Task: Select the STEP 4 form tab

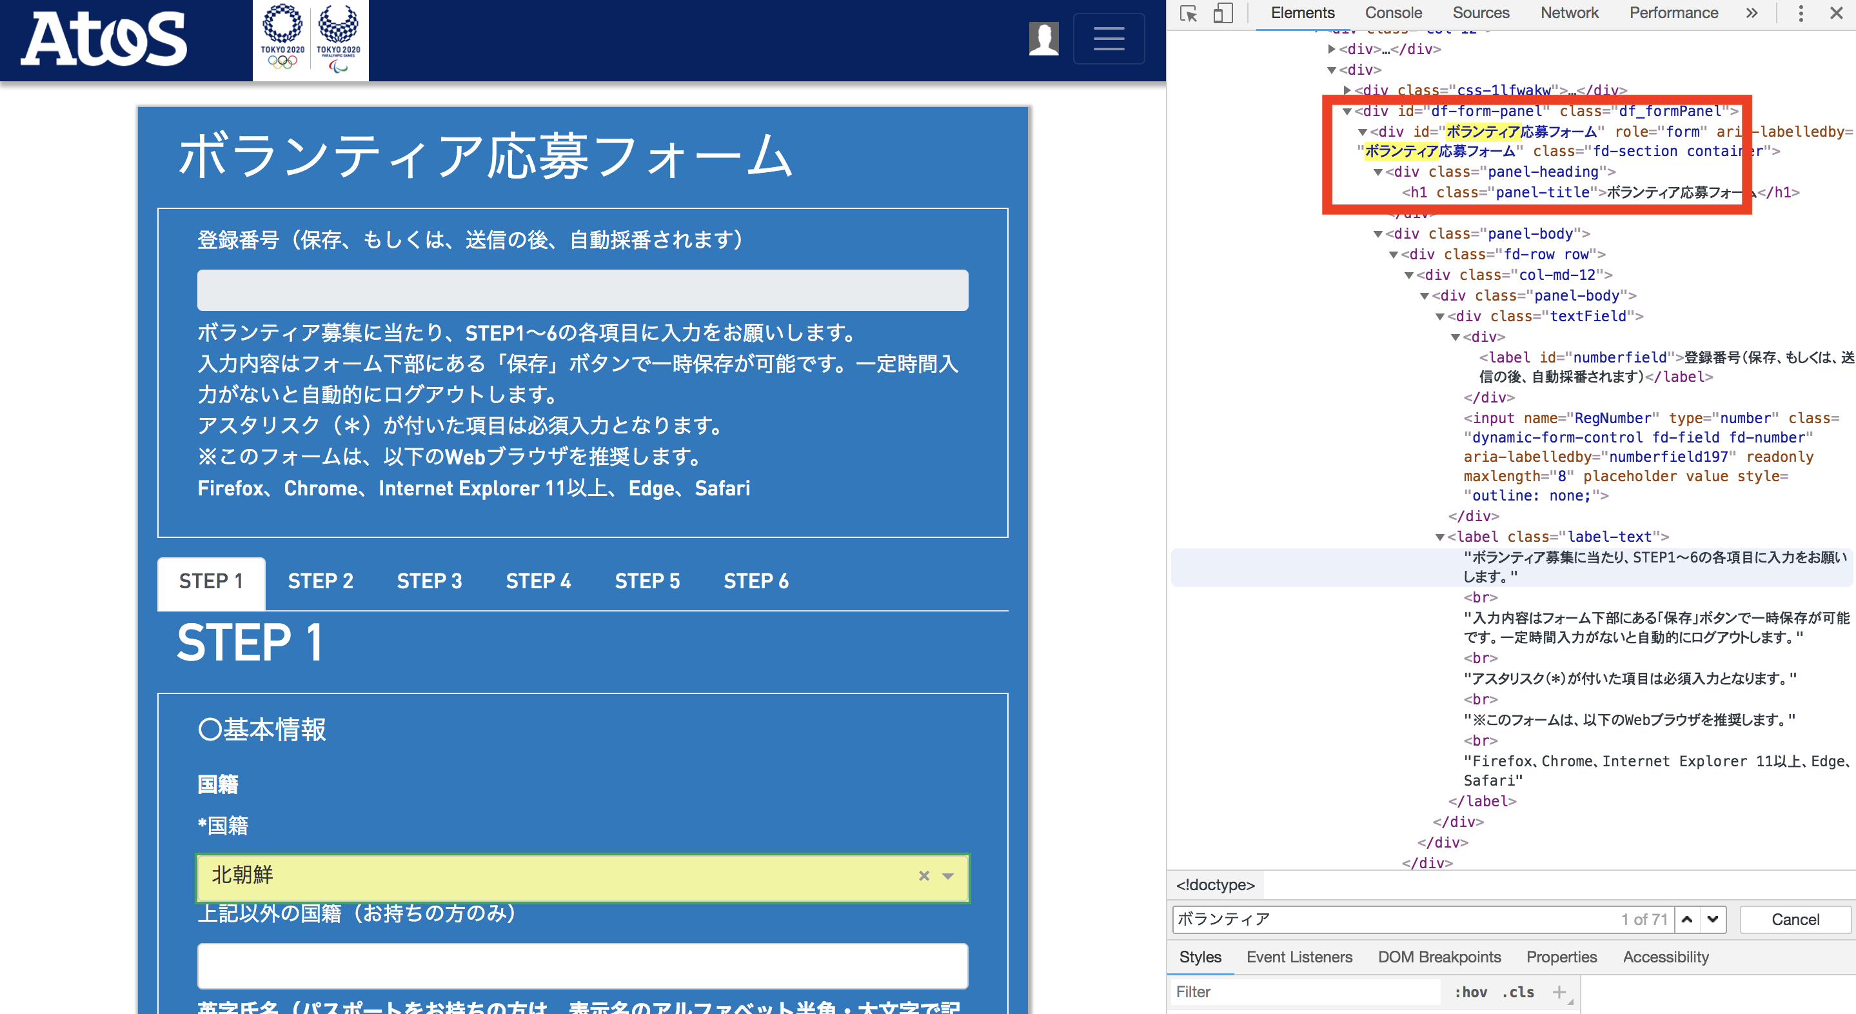Action: pos(538,582)
